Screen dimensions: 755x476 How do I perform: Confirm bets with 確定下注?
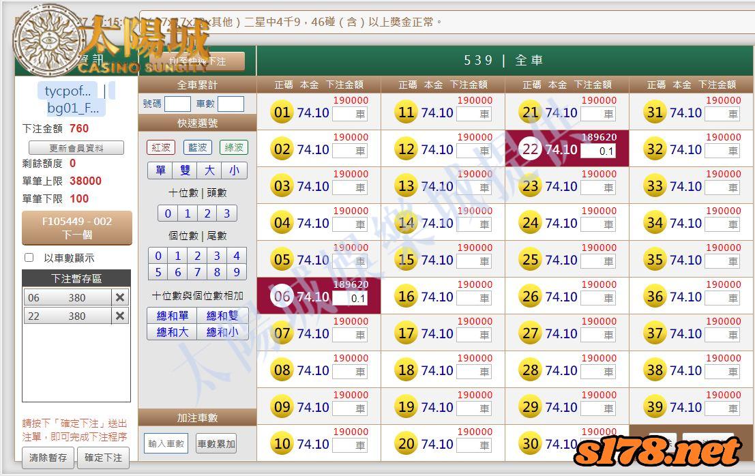103,457
